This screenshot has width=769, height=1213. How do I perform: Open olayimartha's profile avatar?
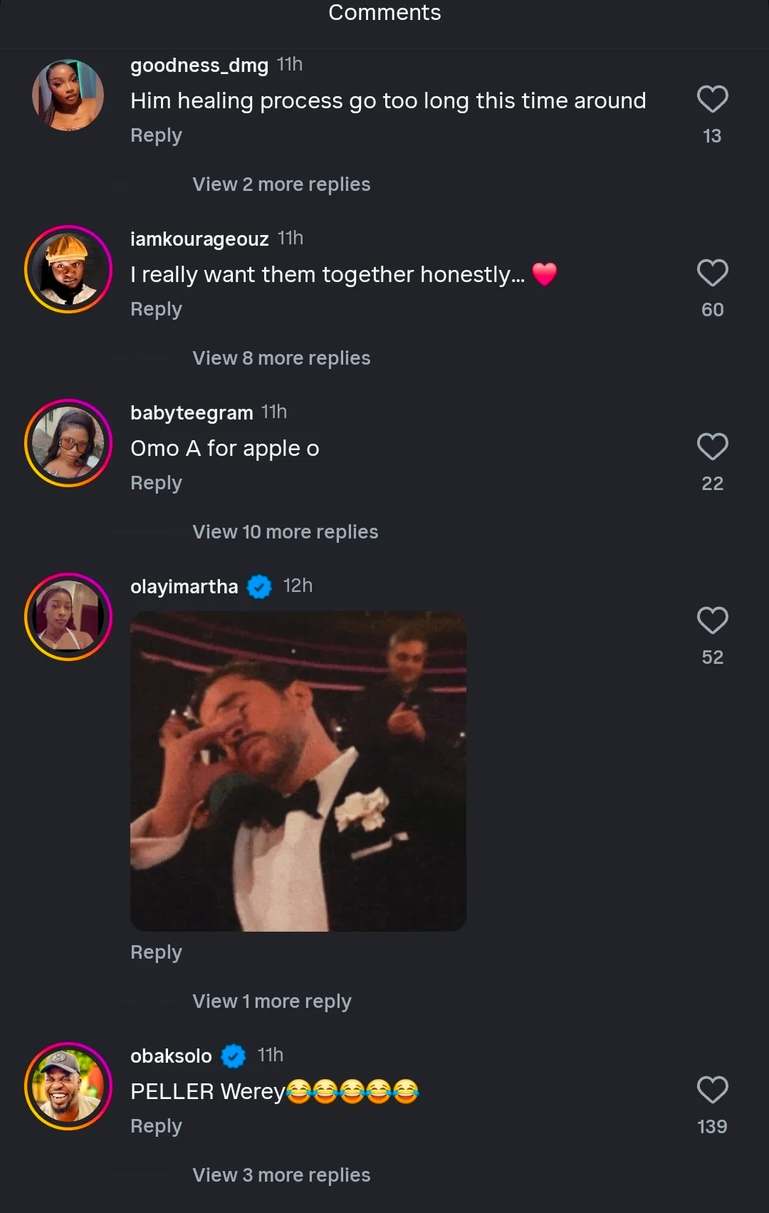tap(68, 617)
